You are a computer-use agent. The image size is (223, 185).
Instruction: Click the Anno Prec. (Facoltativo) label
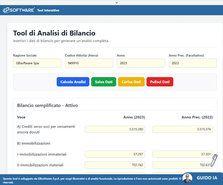(x=186, y=56)
